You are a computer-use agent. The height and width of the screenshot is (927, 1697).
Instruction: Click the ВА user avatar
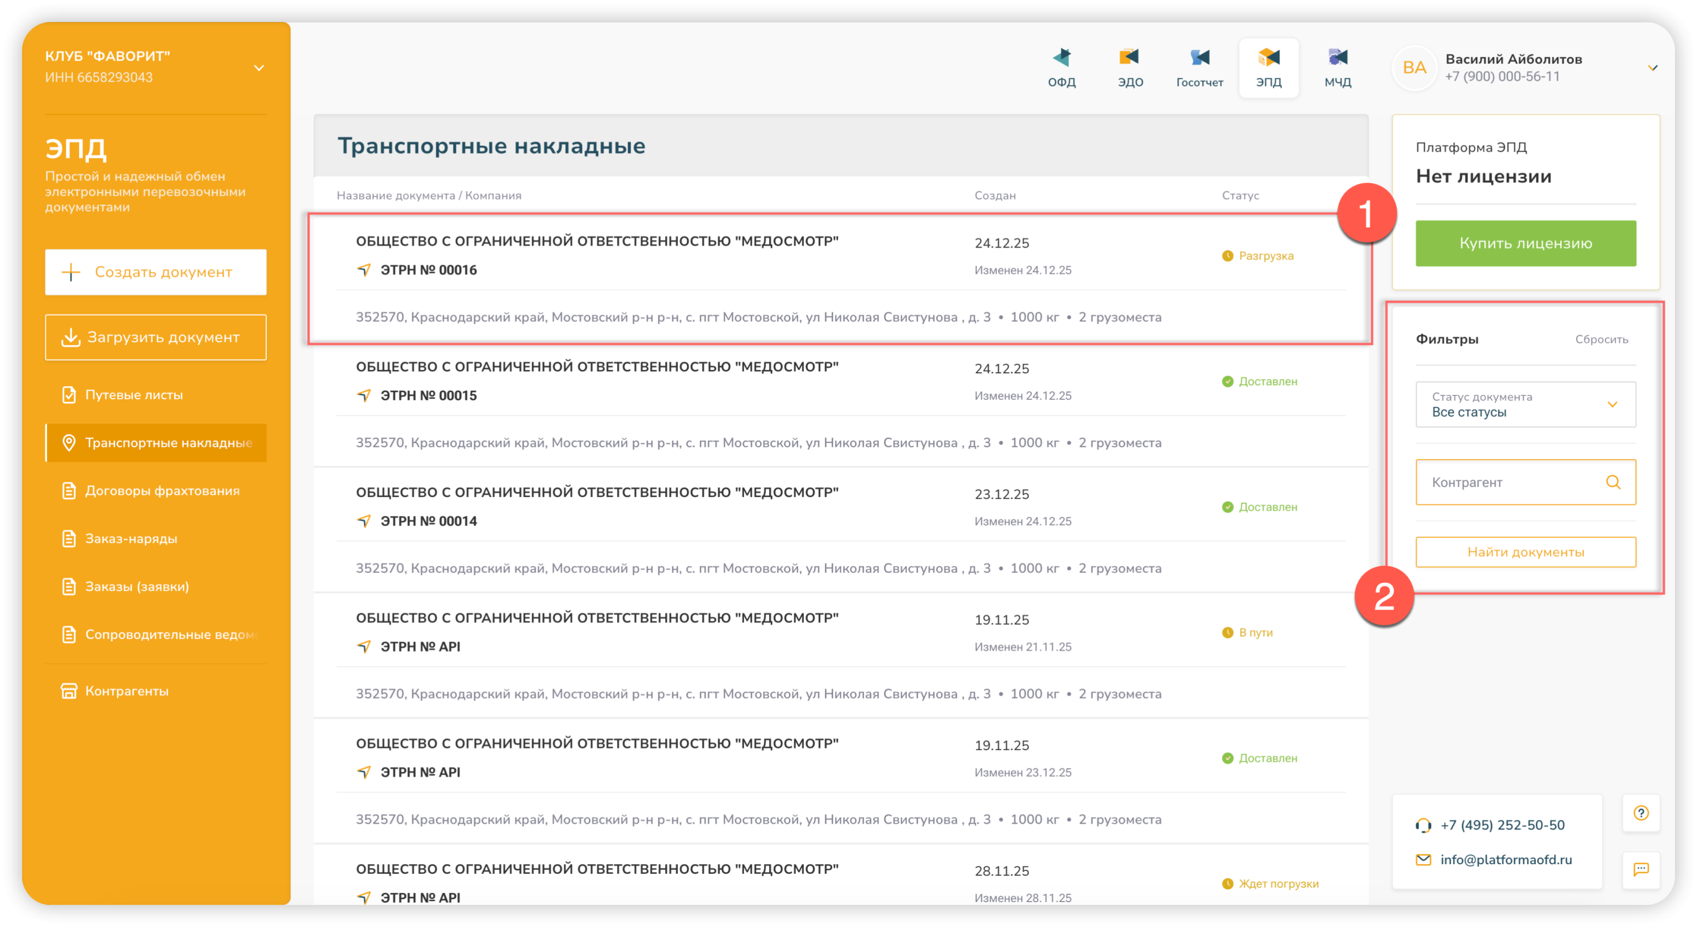pos(1414,67)
